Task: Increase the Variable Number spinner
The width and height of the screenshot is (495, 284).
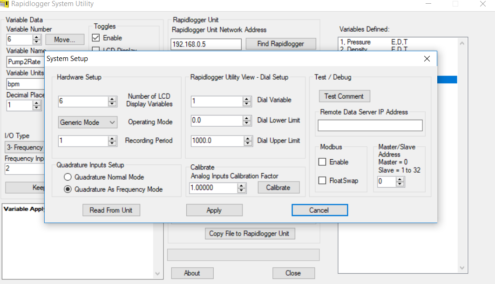Action: [37, 37]
